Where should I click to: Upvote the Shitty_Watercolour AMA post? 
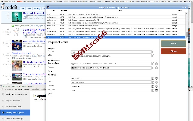coord(8,29)
